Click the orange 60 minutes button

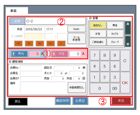click(x=40, y=43)
